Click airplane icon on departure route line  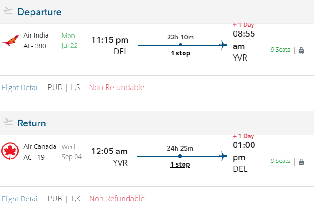click(x=223, y=45)
